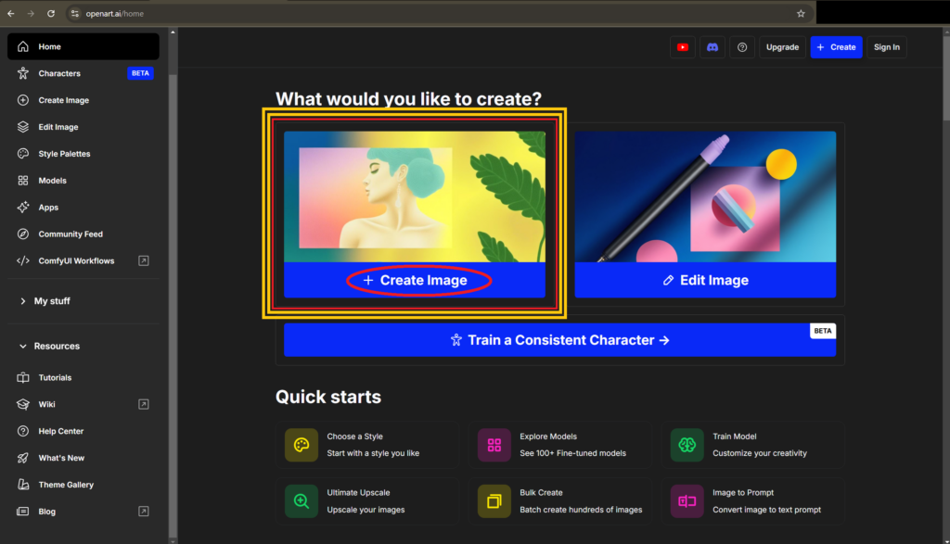Click the Image to Prompt icon
The image size is (950, 544).
click(x=687, y=501)
